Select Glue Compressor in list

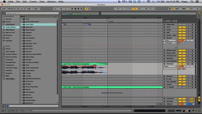click(32, 68)
